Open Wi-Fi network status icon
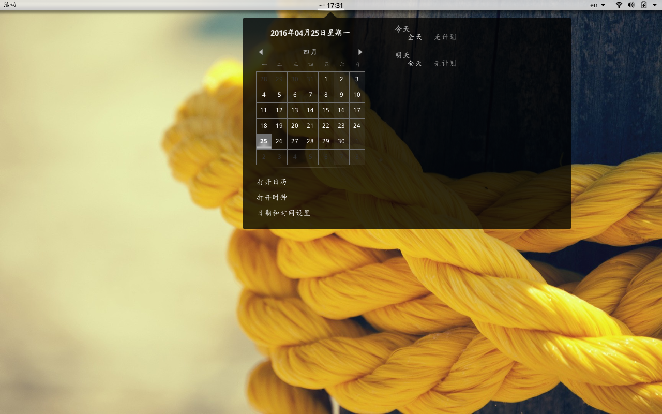The height and width of the screenshot is (414, 662). click(619, 5)
